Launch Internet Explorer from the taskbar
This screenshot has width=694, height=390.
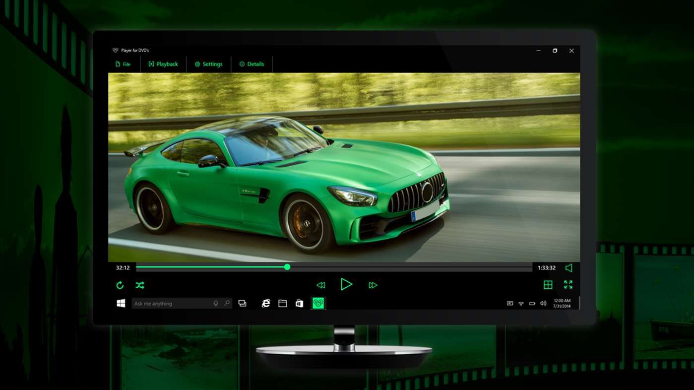(265, 303)
